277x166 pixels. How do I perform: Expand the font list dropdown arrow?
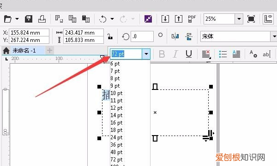(274, 36)
